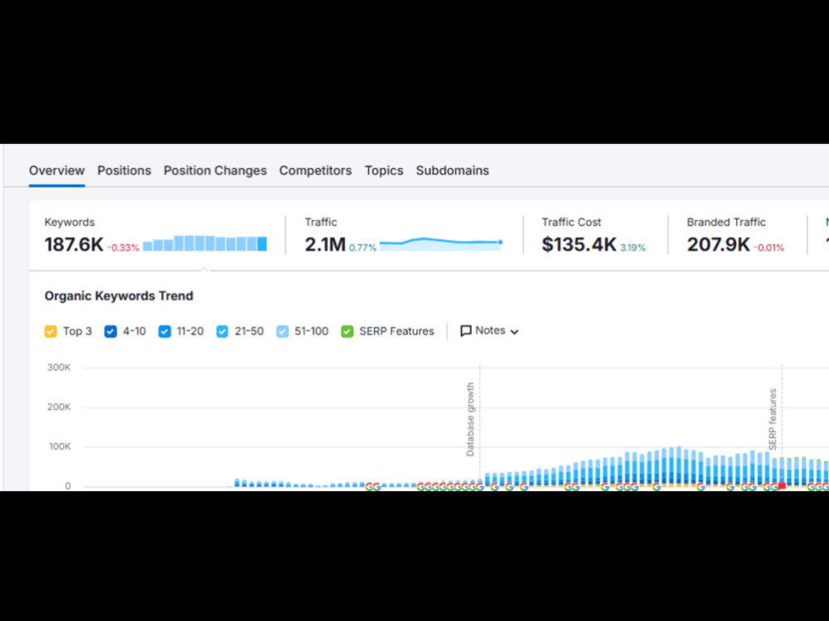Image resolution: width=829 pixels, height=621 pixels.
Task: Select the Topics tab
Action: point(384,171)
